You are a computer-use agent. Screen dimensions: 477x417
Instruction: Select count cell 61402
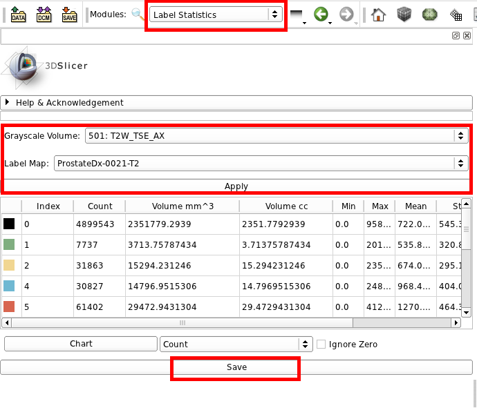tap(100, 307)
